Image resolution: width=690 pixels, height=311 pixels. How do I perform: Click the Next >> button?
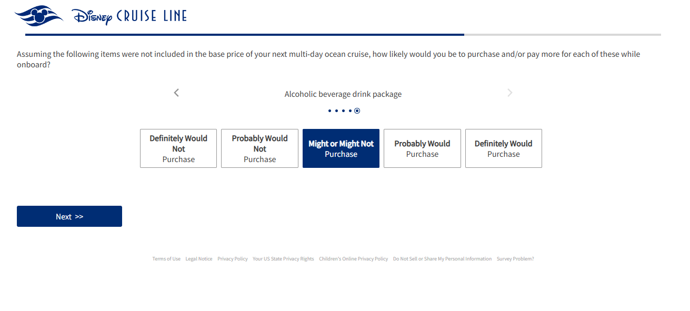(x=69, y=216)
